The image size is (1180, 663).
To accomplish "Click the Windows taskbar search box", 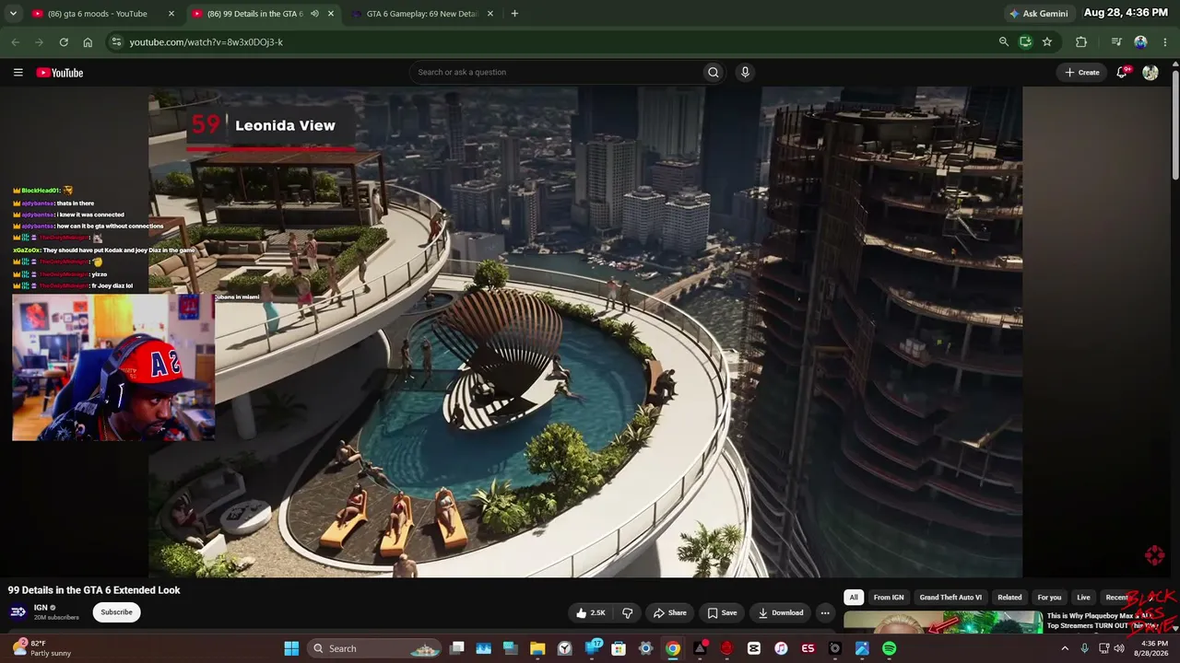I will [374, 648].
